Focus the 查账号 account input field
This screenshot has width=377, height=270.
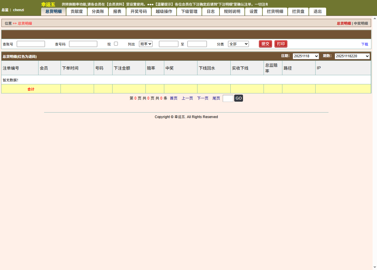(31, 44)
